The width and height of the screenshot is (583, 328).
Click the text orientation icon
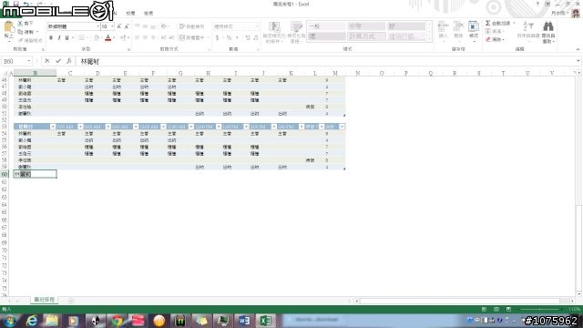pos(163,26)
